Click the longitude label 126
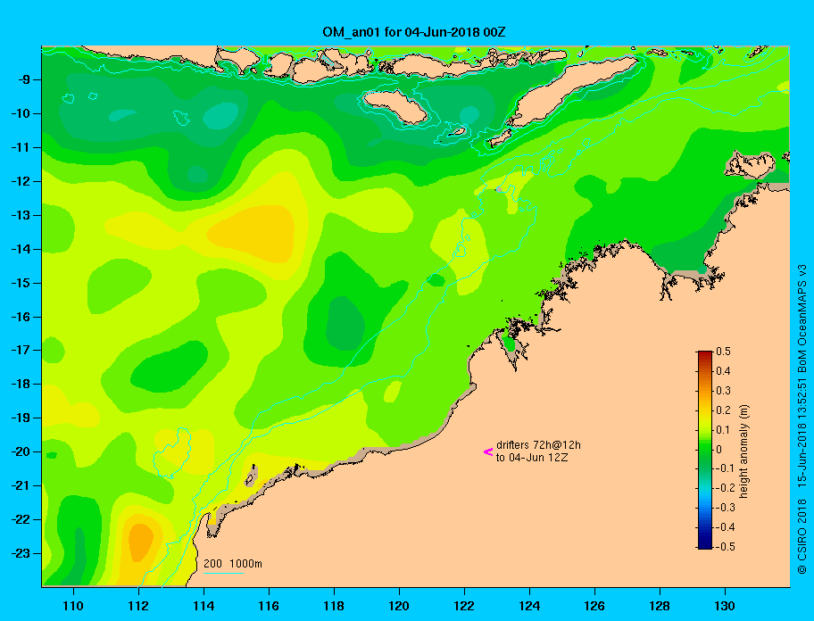Viewport: 814px width, 621px height. pyautogui.click(x=594, y=606)
